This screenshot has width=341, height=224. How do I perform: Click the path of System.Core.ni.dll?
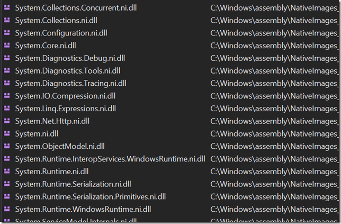pos(274,46)
